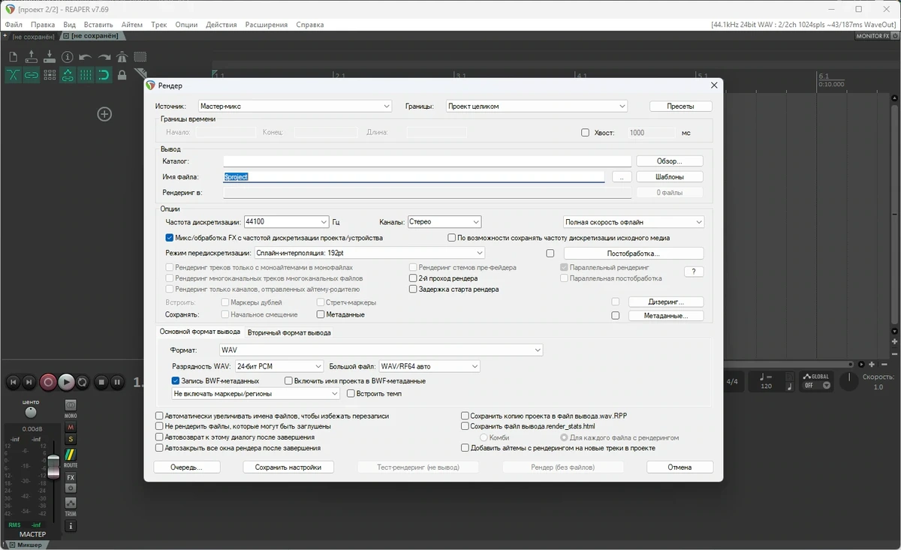Enable 2-й проход рендера checkbox

(x=413, y=278)
